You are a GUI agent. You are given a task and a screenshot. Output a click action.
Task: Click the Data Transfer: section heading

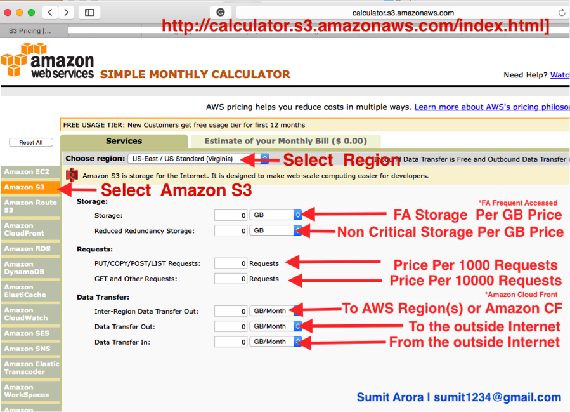[x=103, y=297]
